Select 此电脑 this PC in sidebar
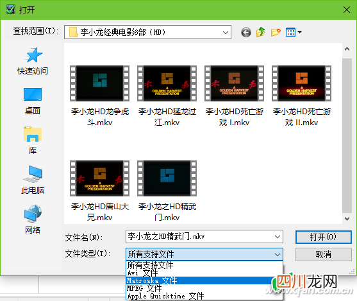The width and height of the screenshot is (357, 301). (33, 180)
